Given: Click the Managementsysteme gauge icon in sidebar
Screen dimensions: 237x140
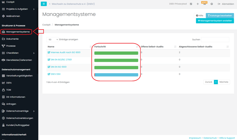Looking at the screenshot, I should click(3, 32).
